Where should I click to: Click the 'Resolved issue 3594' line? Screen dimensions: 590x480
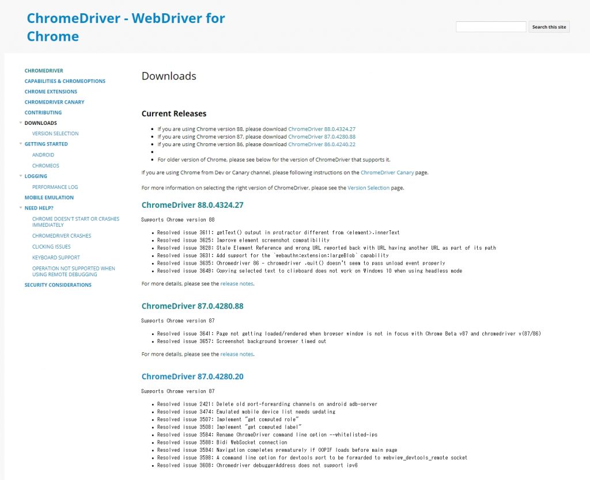click(277, 450)
